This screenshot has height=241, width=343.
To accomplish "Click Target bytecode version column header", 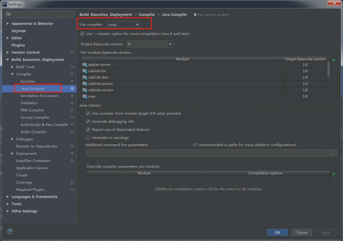I will point(305,59).
